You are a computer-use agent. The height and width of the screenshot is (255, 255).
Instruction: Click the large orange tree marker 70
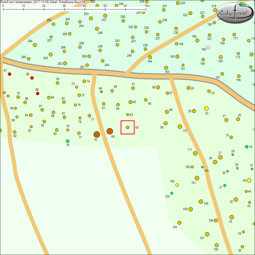[x=97, y=134]
